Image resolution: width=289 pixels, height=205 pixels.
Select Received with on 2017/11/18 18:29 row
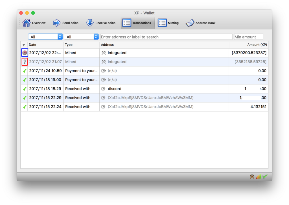[78, 89]
